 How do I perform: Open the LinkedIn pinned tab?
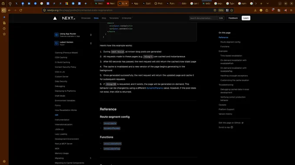(29, 3)
